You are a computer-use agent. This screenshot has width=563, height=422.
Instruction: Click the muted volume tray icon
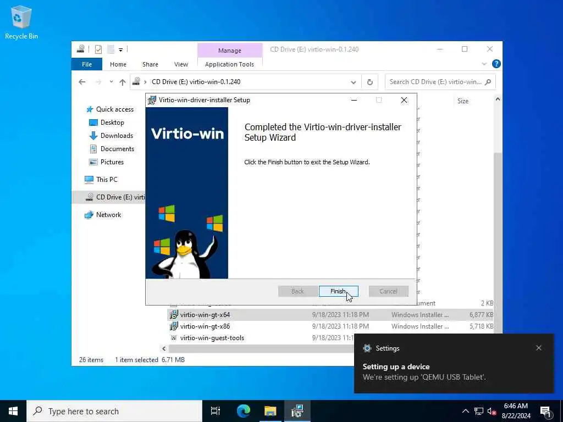pyautogui.click(x=492, y=411)
